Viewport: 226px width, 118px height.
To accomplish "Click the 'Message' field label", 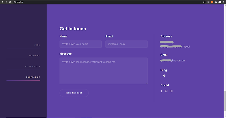I will click(x=66, y=54).
